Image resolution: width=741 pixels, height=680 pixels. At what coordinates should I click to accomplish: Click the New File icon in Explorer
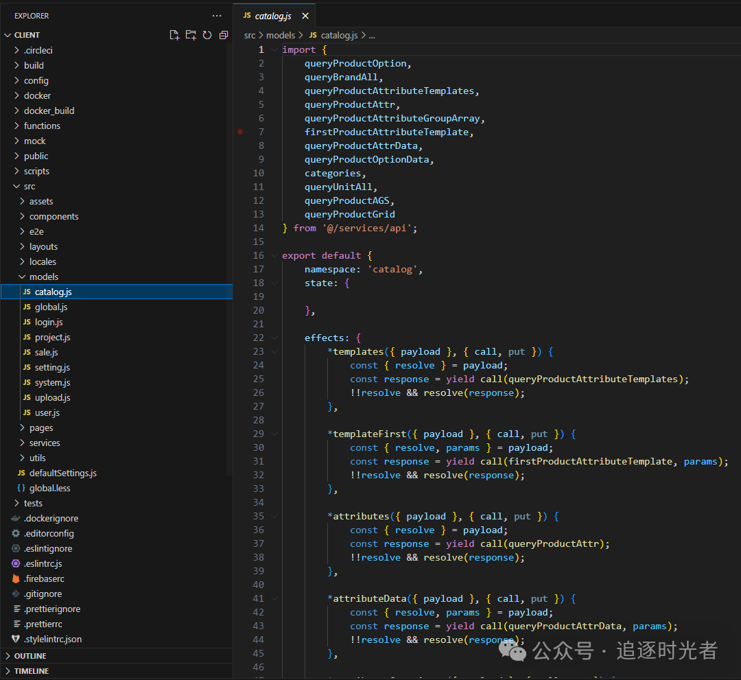coord(174,35)
